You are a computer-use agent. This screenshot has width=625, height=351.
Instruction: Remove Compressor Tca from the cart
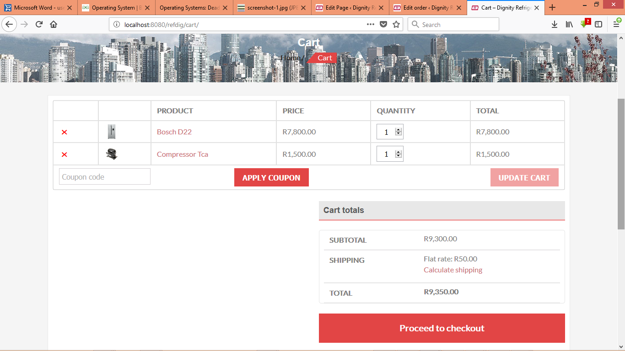pyautogui.click(x=65, y=154)
